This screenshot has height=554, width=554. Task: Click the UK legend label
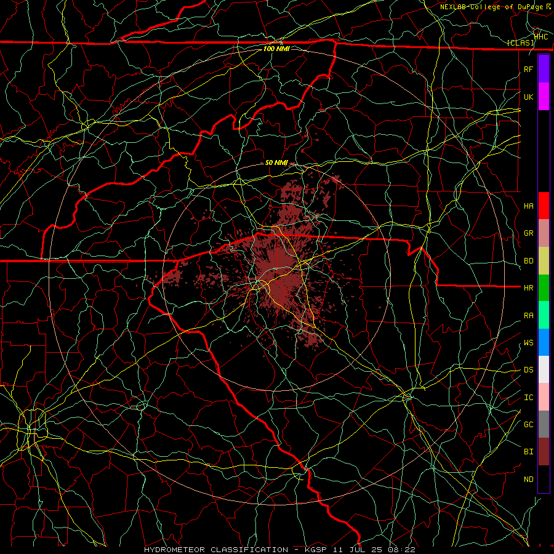(529, 97)
